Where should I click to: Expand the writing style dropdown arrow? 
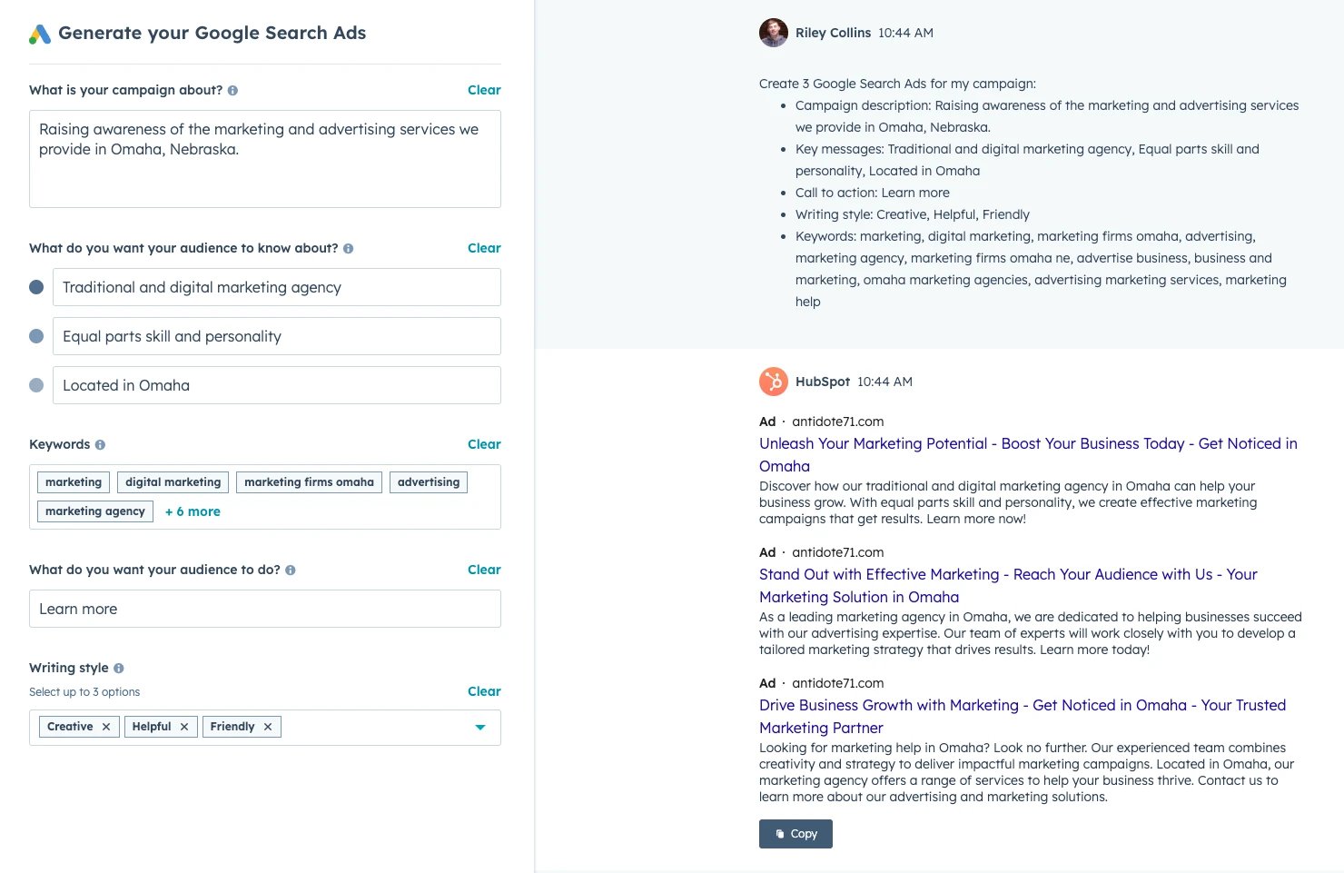coord(480,728)
